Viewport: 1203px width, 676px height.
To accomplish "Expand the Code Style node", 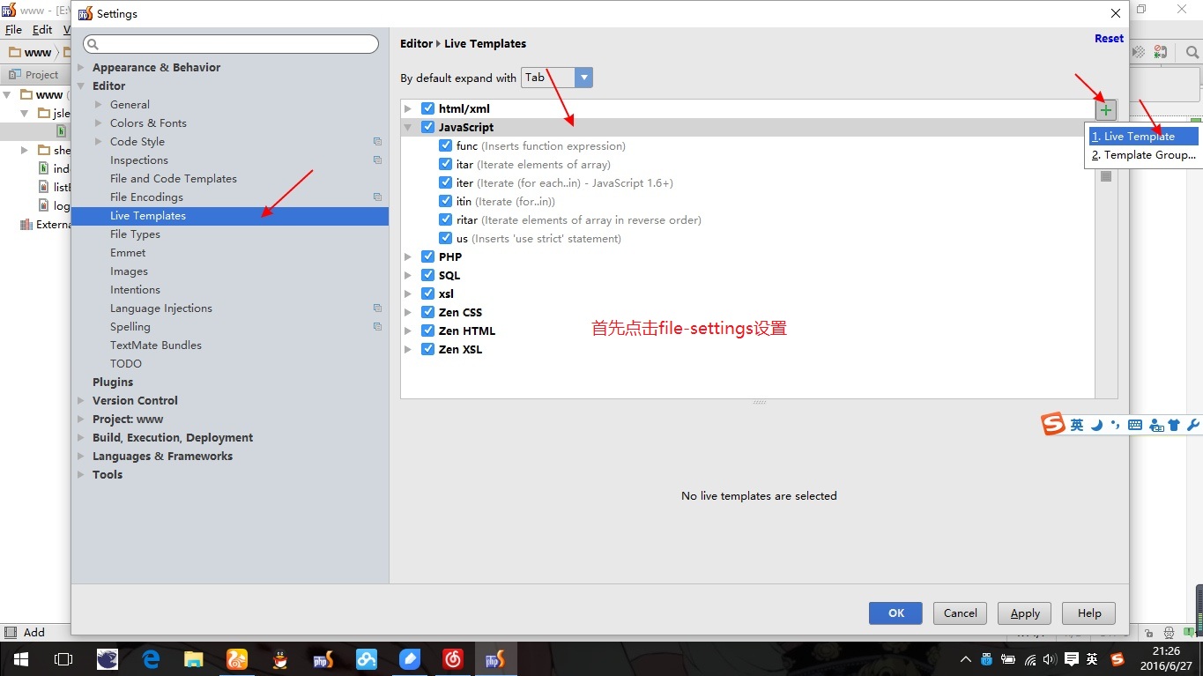I will (99, 141).
